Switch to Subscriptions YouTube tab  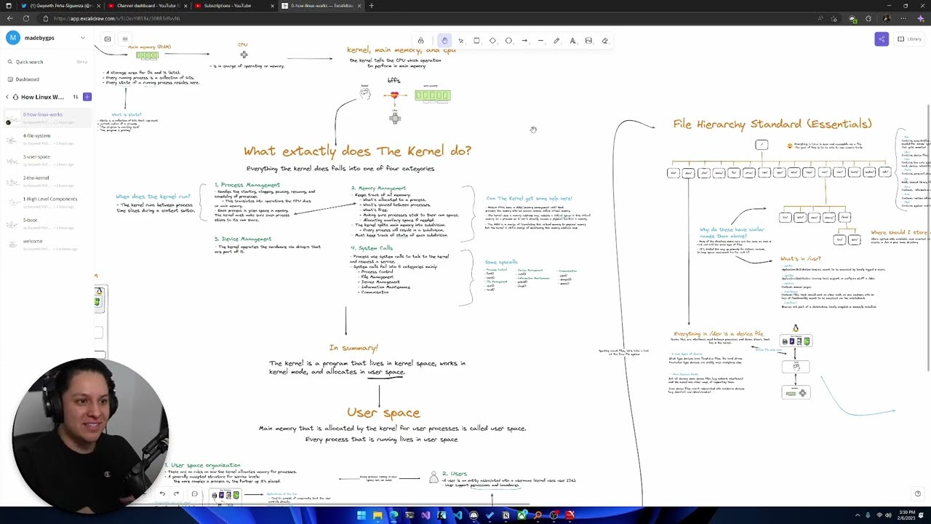click(234, 6)
